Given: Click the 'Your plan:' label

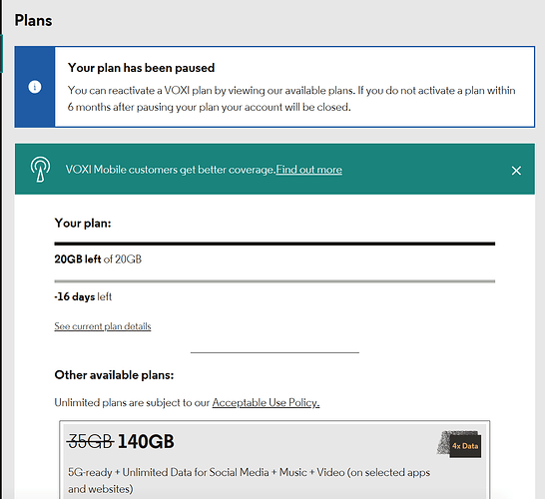Looking at the screenshot, I should tap(83, 224).
